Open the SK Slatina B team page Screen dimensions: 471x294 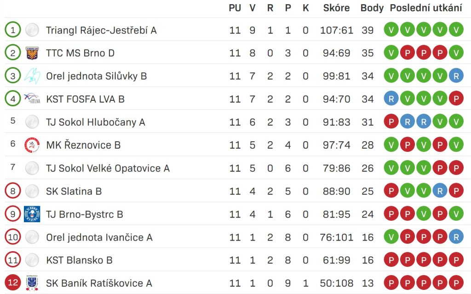click(x=74, y=191)
